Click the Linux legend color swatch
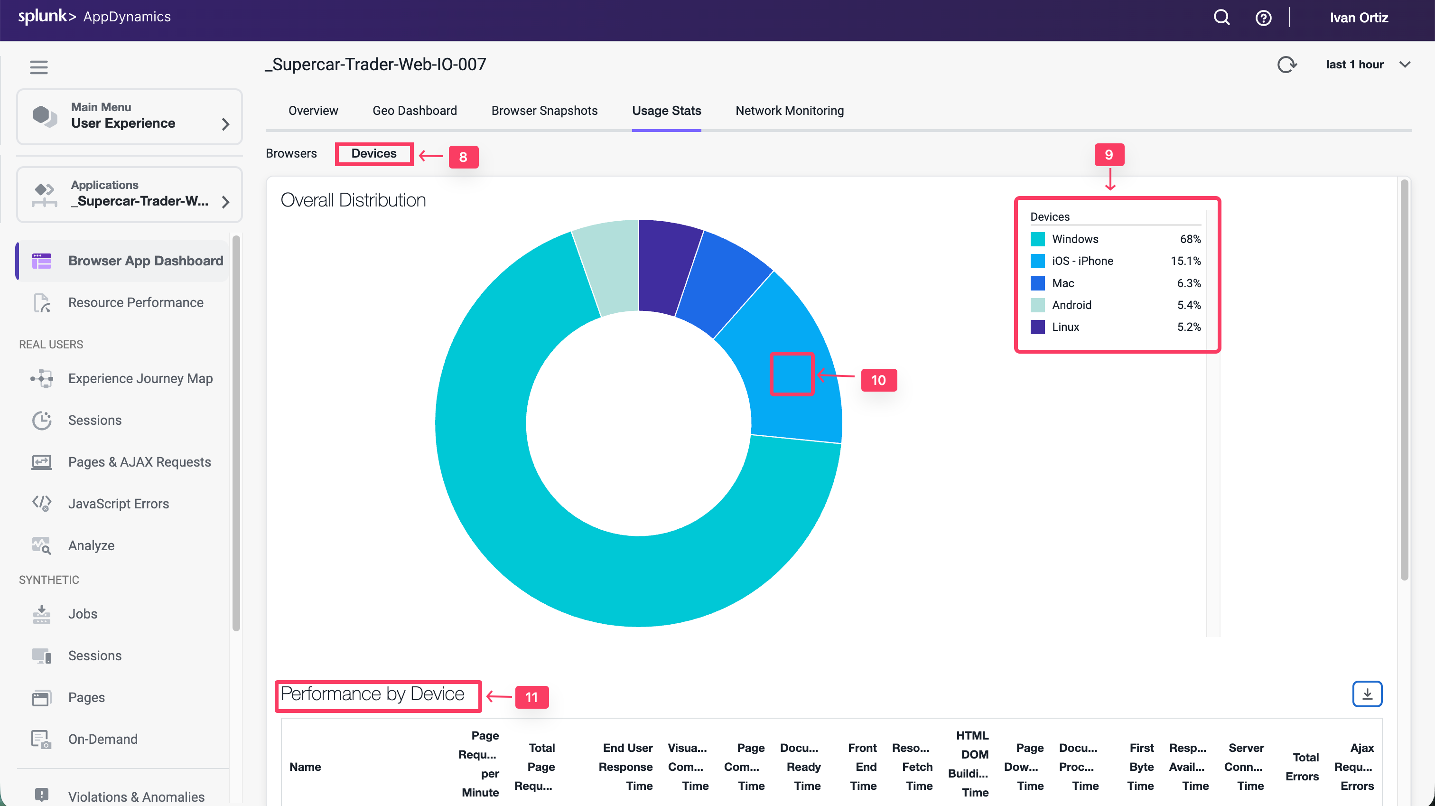Viewport: 1435px width, 806px height. pos(1037,327)
